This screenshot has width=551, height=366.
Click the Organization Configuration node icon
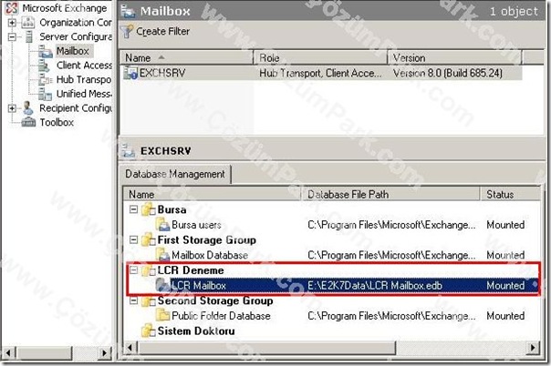coord(28,23)
